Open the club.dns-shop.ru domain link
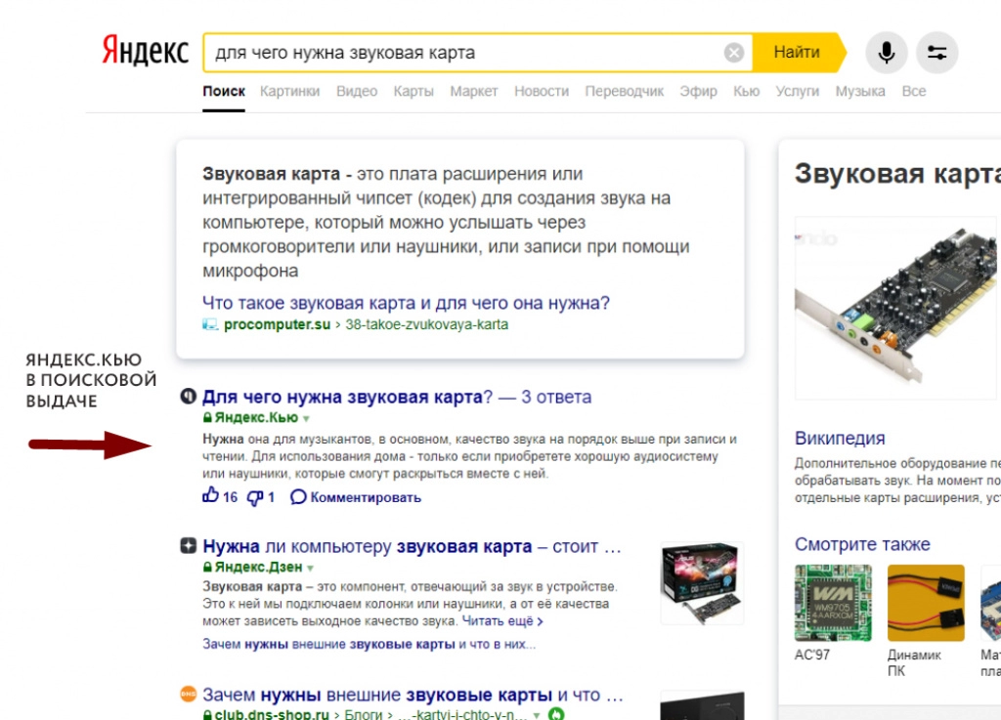 coord(272,715)
